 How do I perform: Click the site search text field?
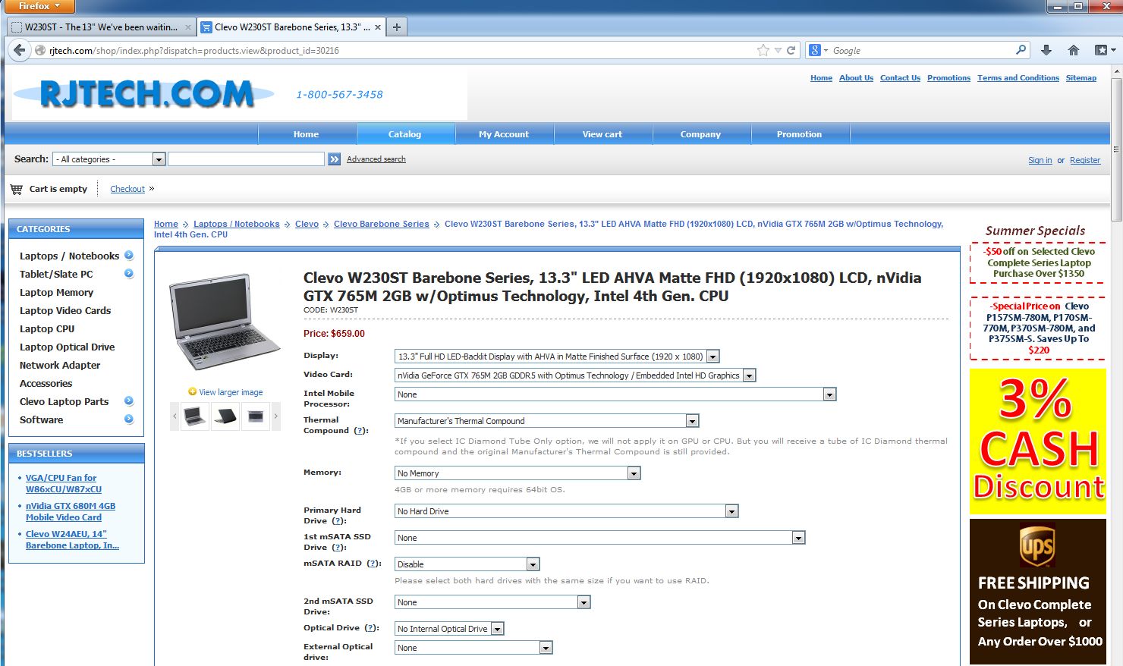[x=246, y=159]
